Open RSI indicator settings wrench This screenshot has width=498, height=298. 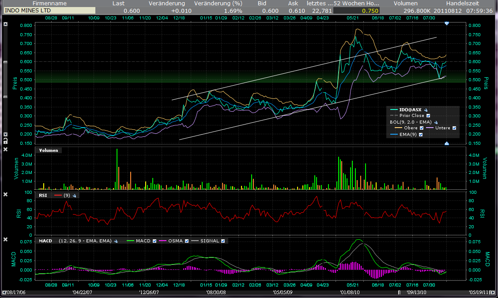[75, 195]
